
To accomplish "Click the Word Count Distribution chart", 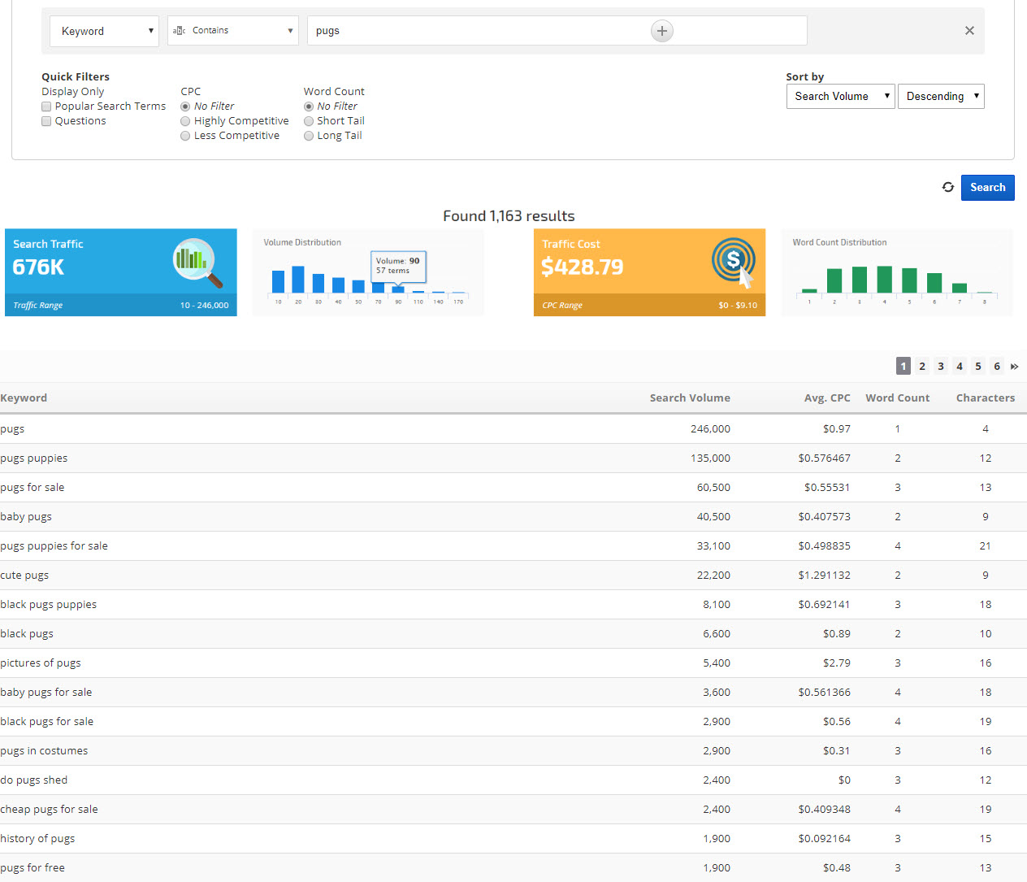I will point(896,279).
